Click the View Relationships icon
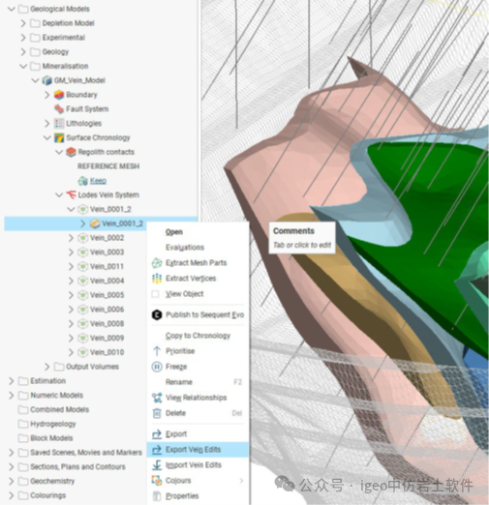The height and width of the screenshot is (505, 489). click(157, 398)
